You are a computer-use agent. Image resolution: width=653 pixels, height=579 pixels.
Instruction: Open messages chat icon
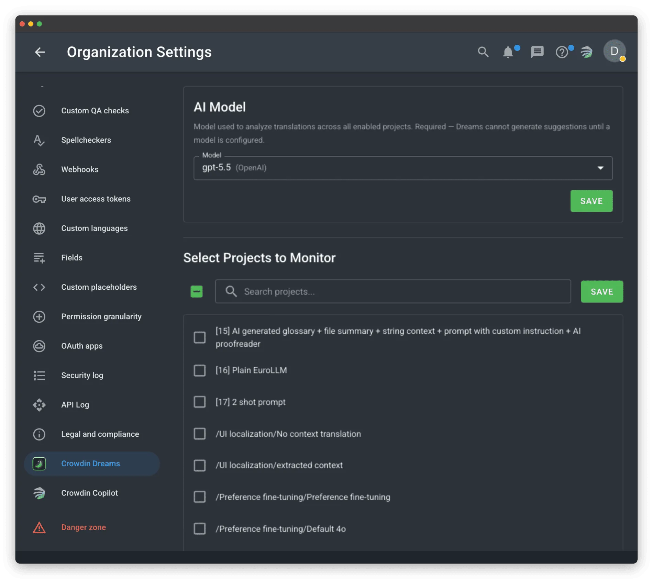click(537, 52)
